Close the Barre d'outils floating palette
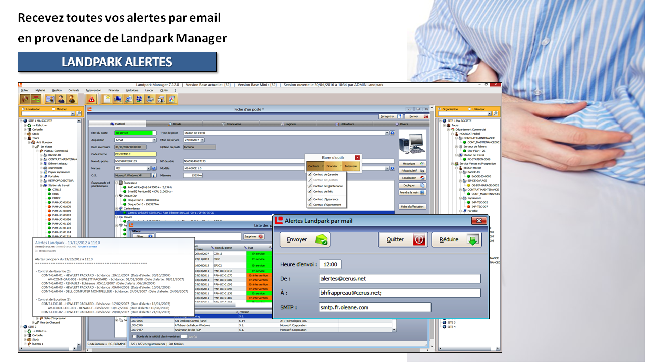The image size is (646, 363). [x=357, y=158]
